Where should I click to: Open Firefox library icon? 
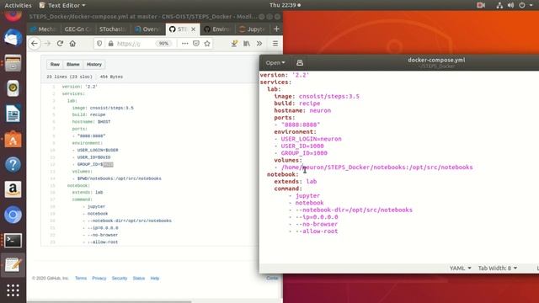pyautogui.click(x=247, y=44)
